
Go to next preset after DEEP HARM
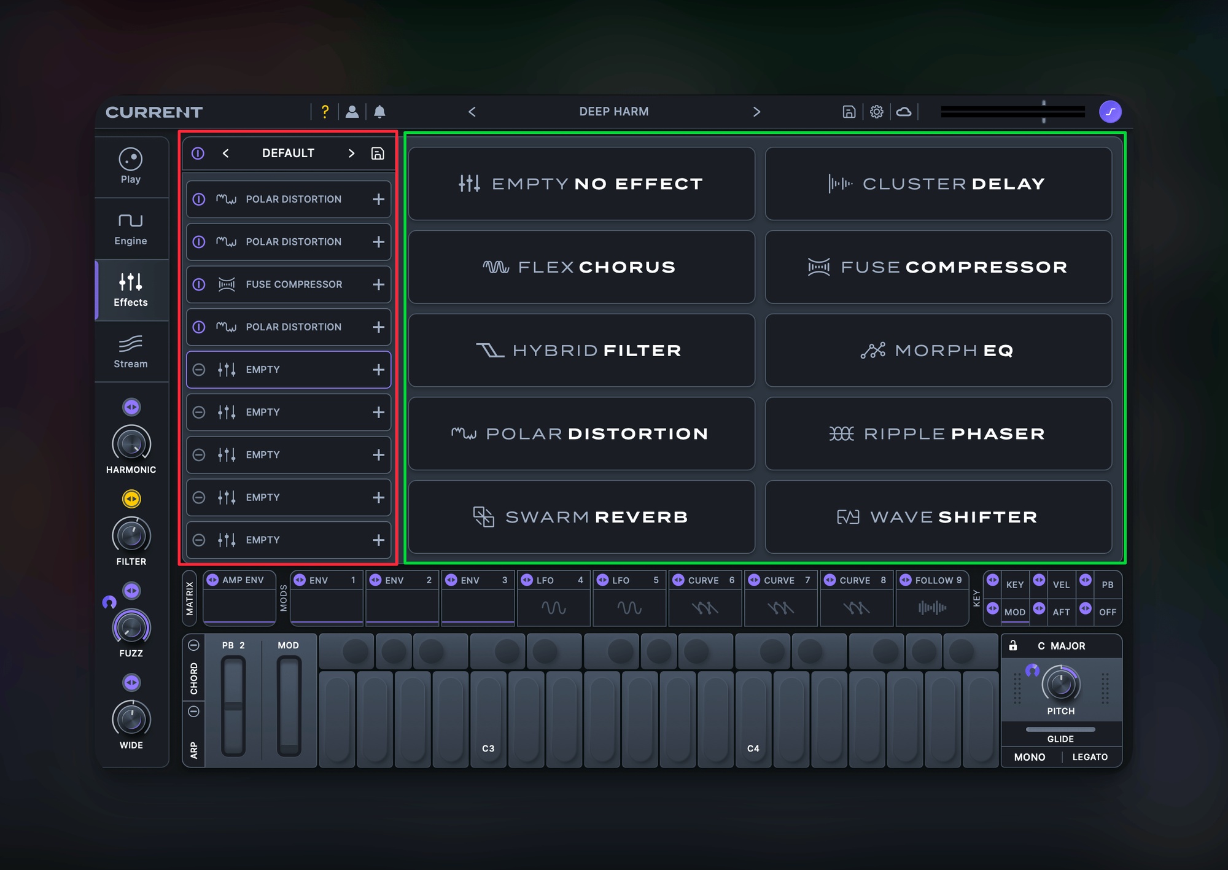756,112
